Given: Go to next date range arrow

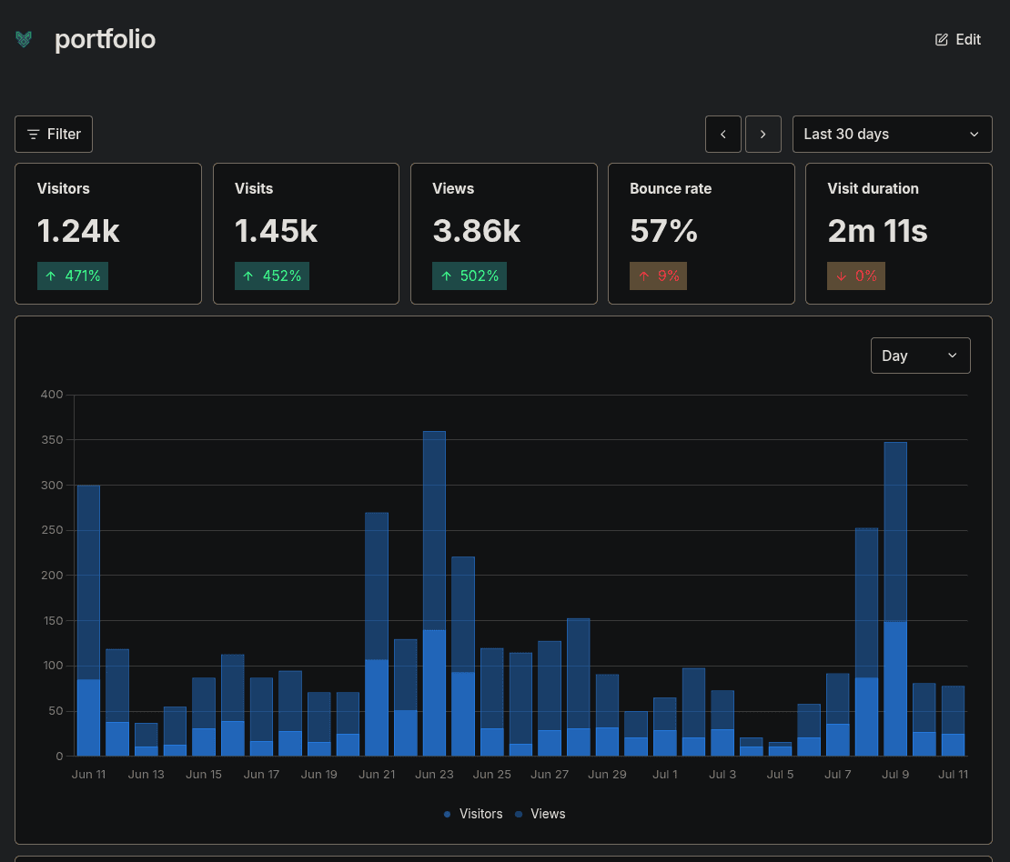Looking at the screenshot, I should click(763, 134).
